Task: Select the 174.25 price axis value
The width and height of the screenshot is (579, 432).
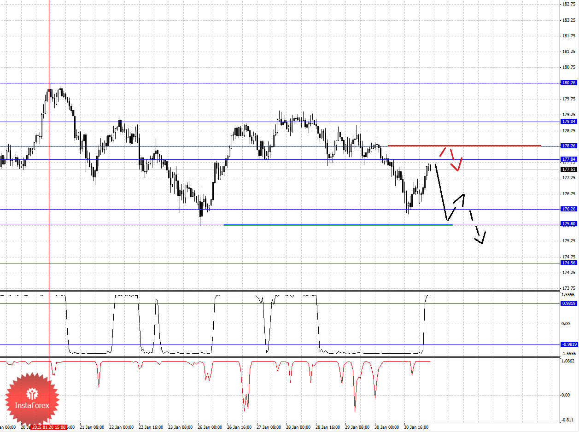Action: point(570,273)
